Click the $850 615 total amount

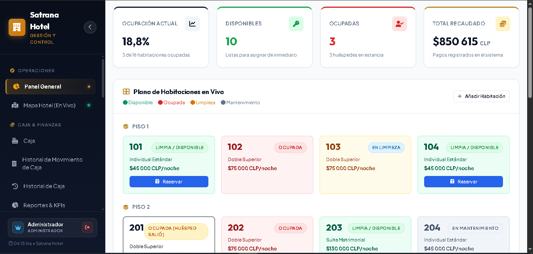[x=455, y=41]
